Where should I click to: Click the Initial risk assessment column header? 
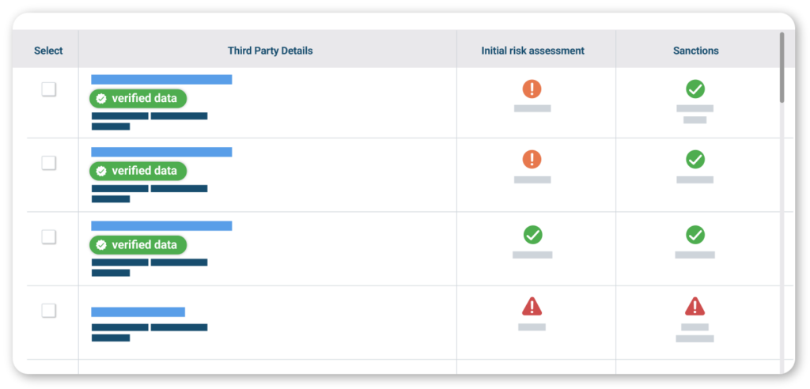(x=532, y=51)
